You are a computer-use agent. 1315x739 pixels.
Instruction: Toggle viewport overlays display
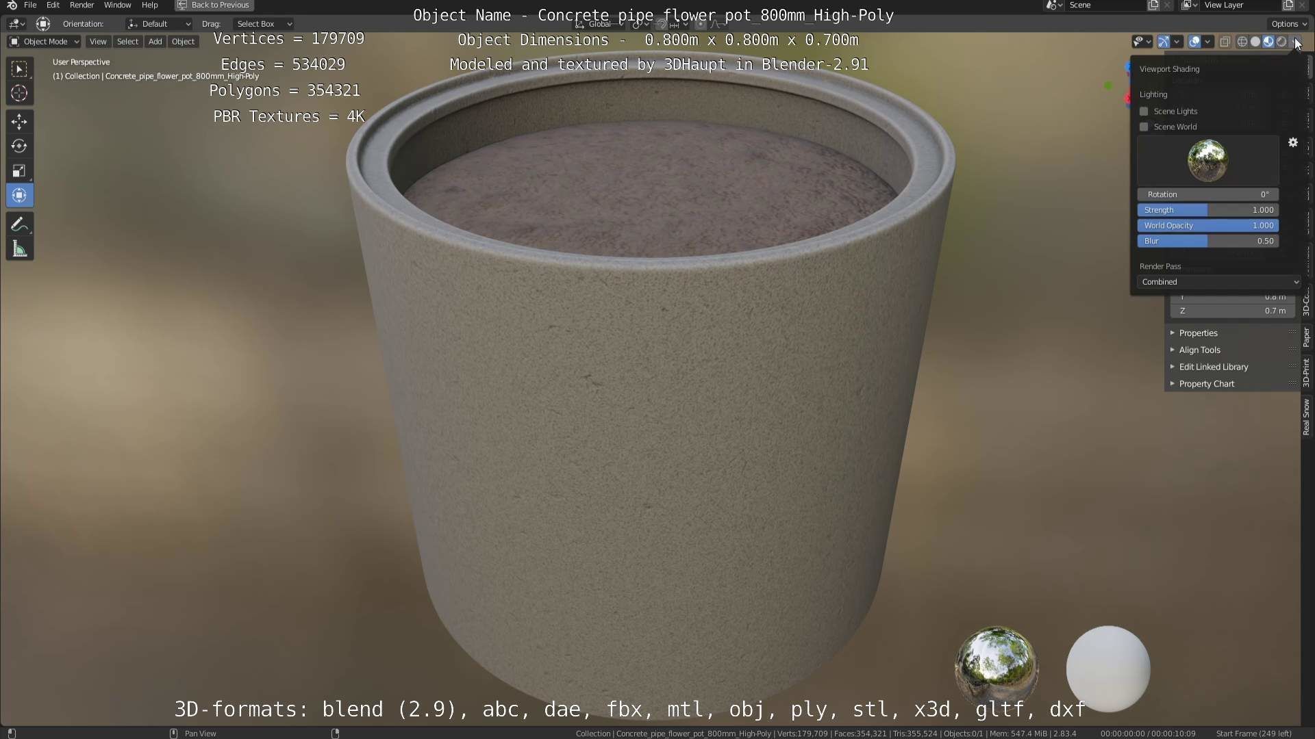pos(1194,42)
